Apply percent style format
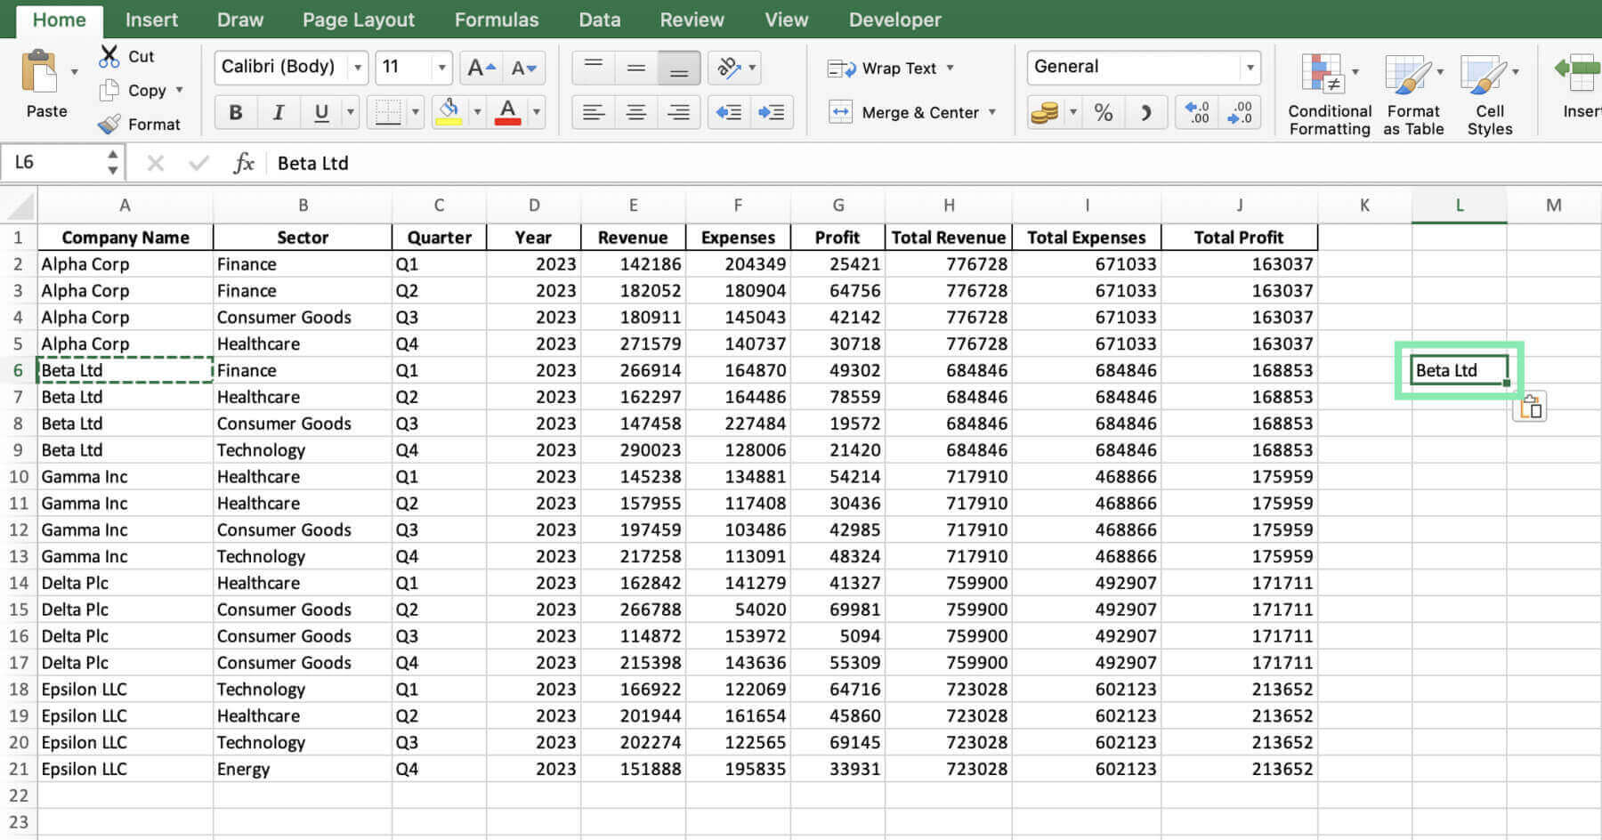 (x=1104, y=112)
